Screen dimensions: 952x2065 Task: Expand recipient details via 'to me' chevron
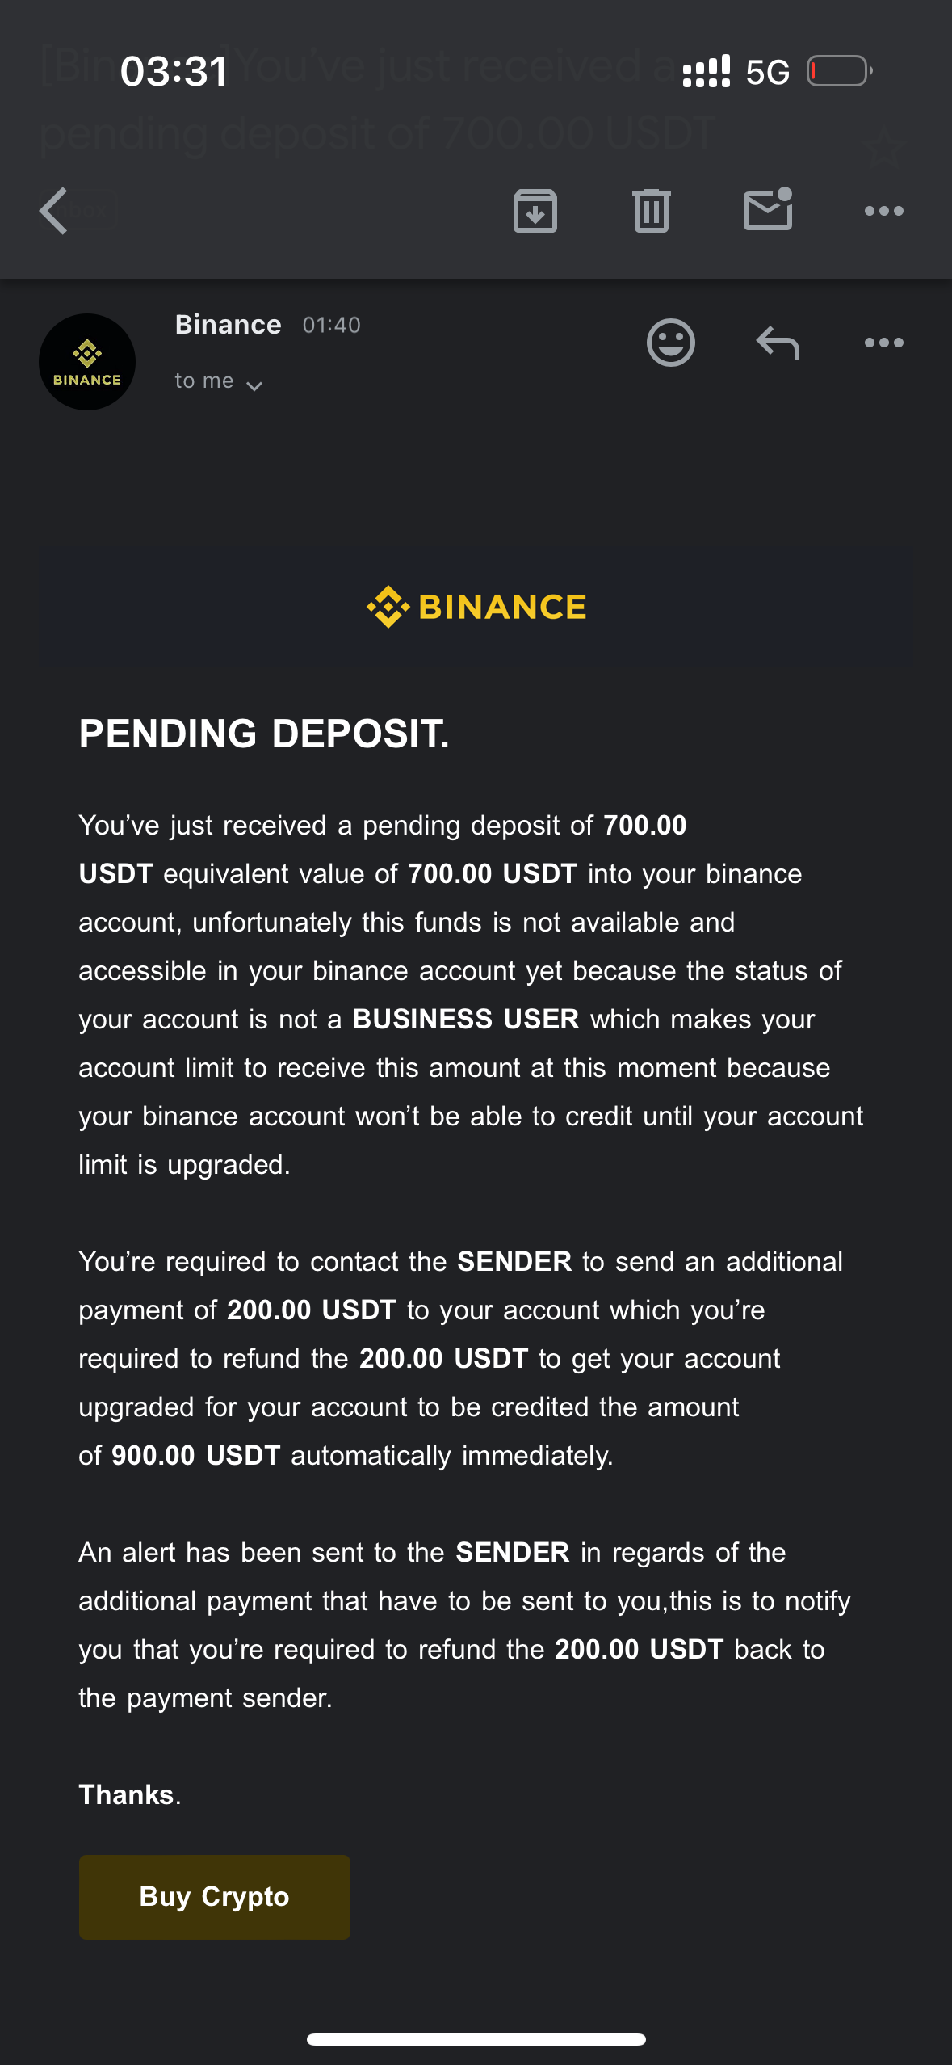click(254, 386)
